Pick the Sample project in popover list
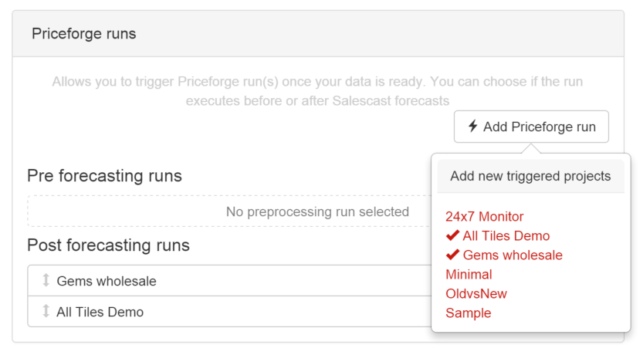The height and width of the screenshot is (355, 643). pyautogui.click(x=469, y=313)
